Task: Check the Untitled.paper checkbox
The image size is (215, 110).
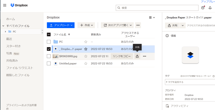Action: click(49, 63)
